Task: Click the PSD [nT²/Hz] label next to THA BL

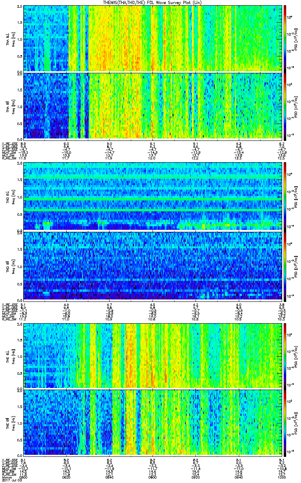Action: click(296, 39)
